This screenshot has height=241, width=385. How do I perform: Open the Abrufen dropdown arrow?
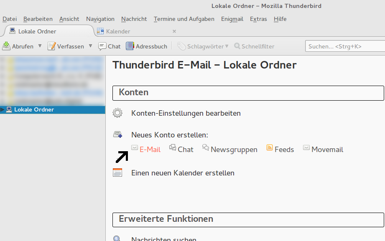click(40, 46)
